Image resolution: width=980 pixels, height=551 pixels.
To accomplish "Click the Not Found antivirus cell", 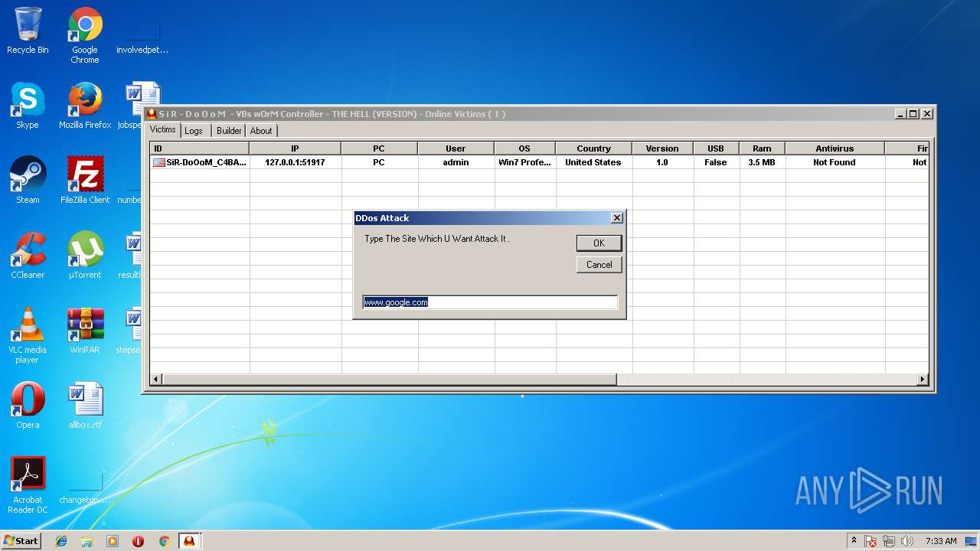I will pos(835,162).
